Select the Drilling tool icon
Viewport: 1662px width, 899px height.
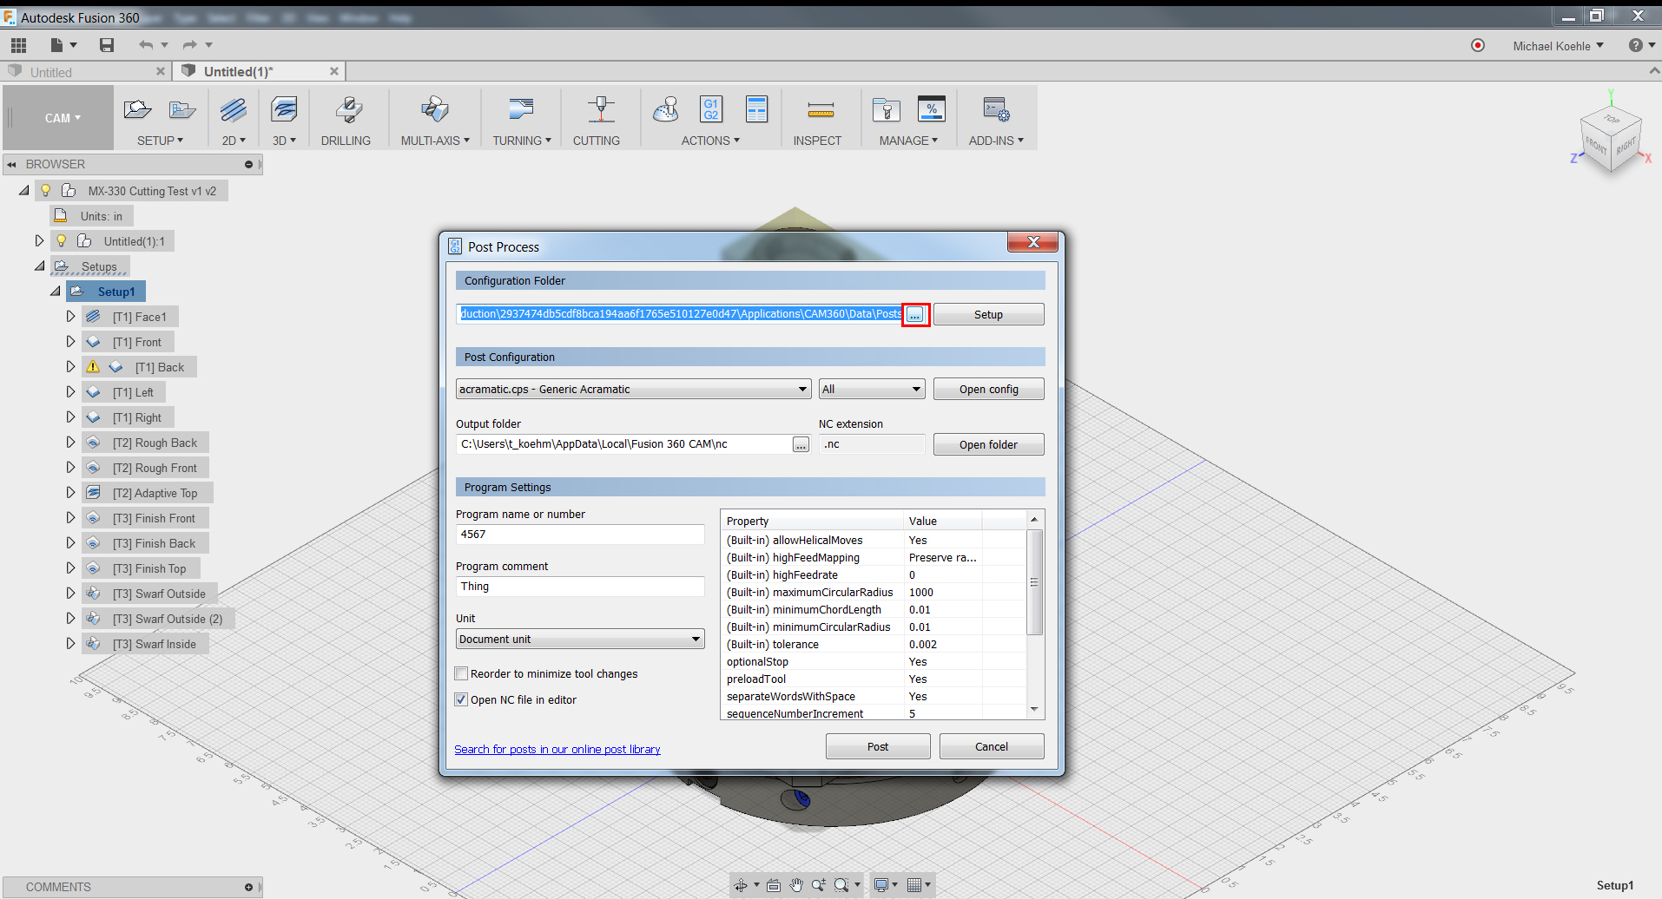(348, 109)
